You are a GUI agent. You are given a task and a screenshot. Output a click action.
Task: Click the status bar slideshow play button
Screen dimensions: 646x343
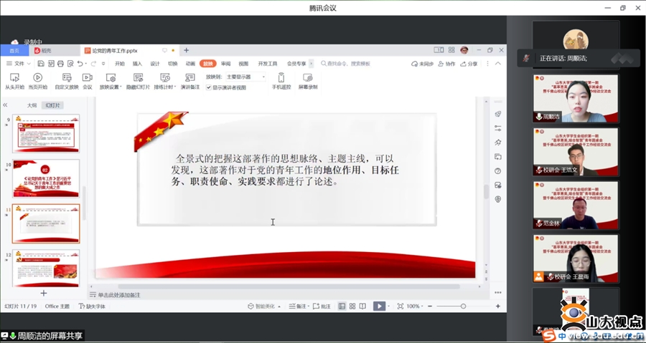(379, 306)
